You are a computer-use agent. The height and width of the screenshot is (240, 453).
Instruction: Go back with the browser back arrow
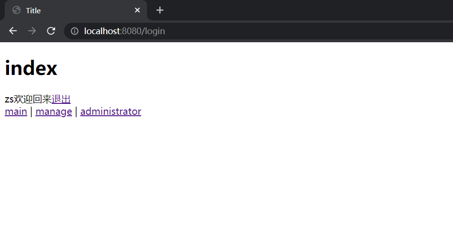click(13, 31)
